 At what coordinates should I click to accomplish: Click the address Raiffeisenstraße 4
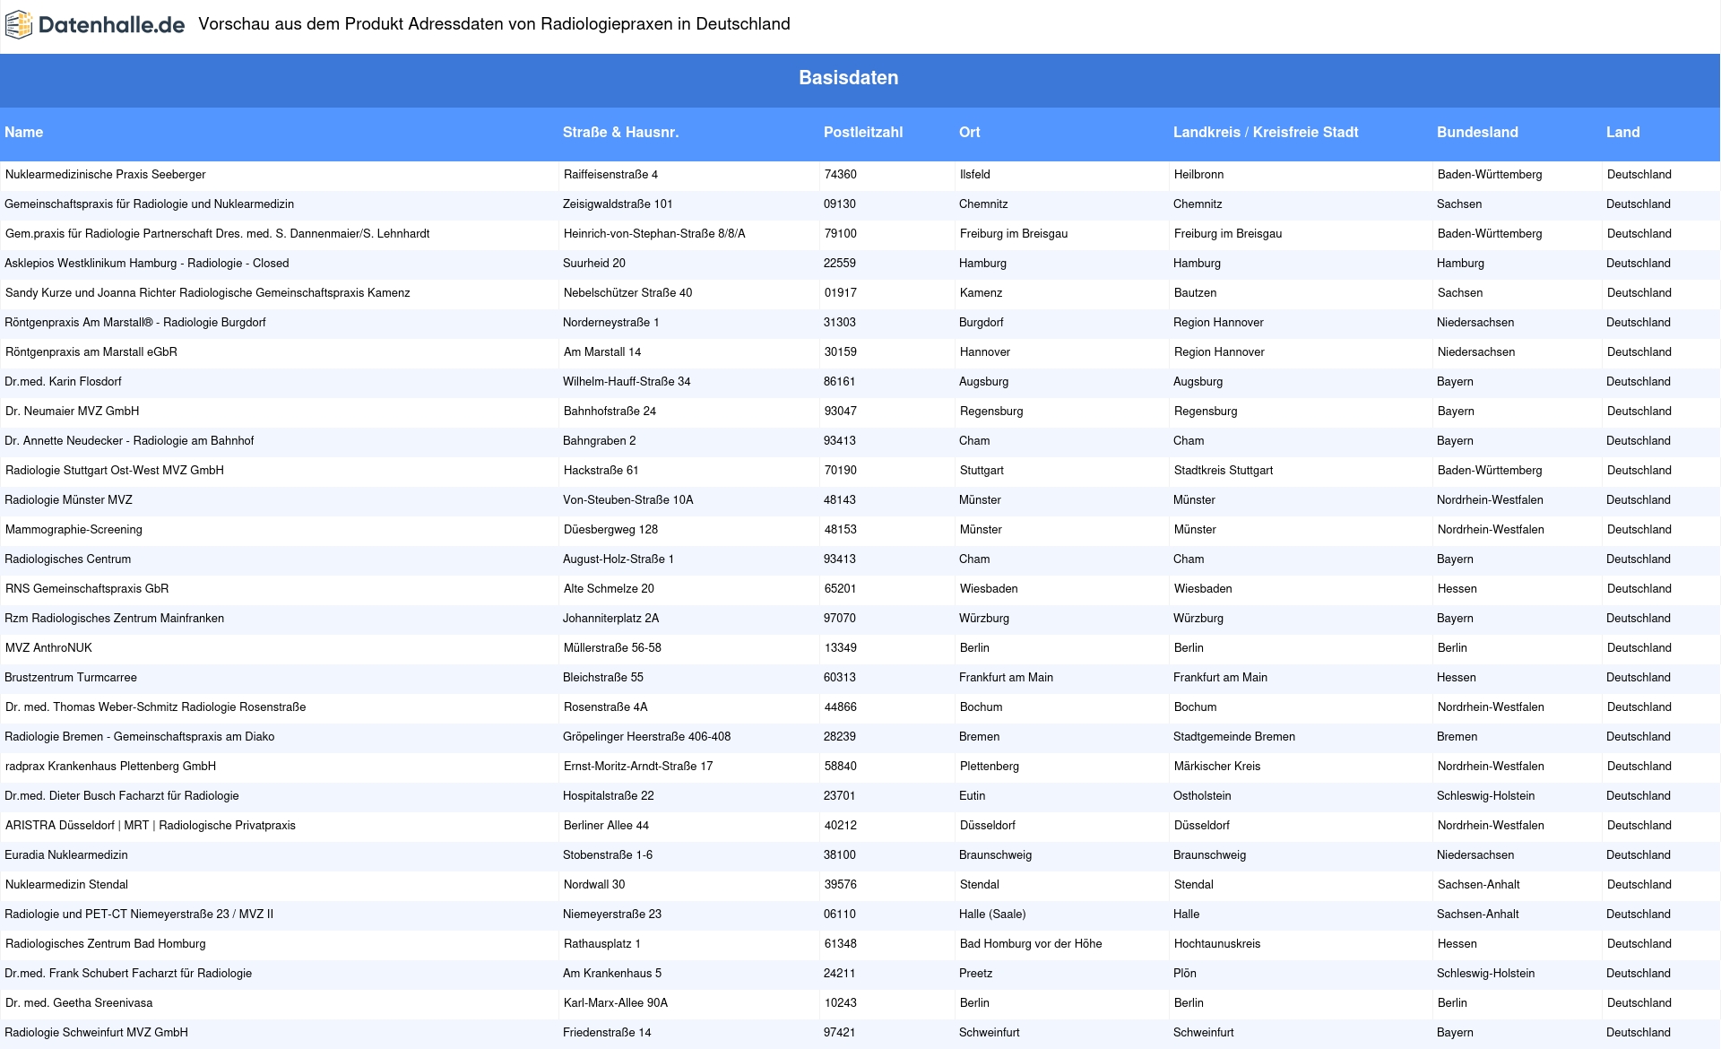coord(610,175)
